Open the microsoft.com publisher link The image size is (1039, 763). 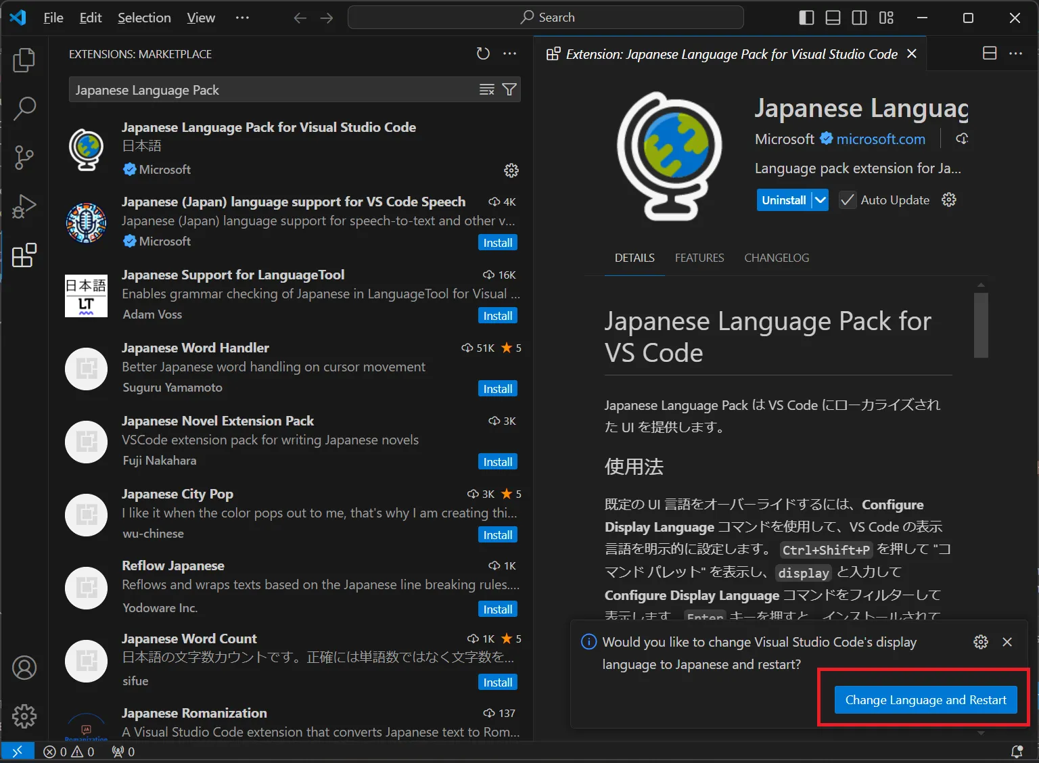point(881,139)
